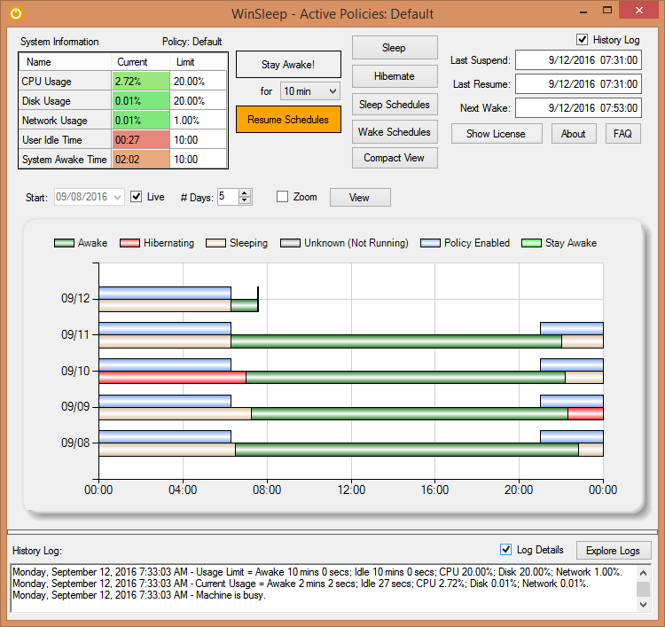
Task: Open Wake Schedules
Action: pyautogui.click(x=395, y=132)
